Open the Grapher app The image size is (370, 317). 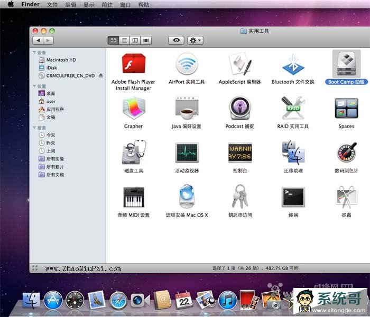(x=134, y=108)
